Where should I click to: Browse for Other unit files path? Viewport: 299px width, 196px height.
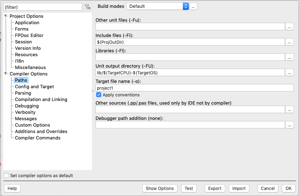[289, 27]
